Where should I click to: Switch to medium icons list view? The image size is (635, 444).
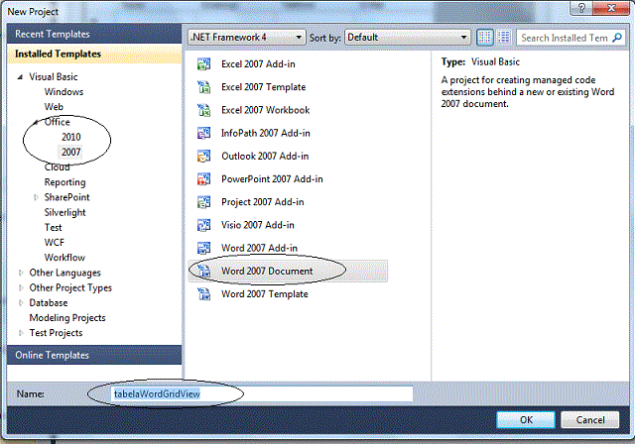click(x=504, y=38)
